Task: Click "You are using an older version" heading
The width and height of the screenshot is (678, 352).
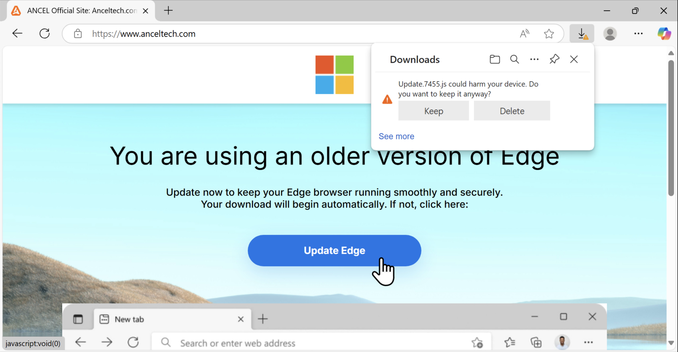Action: (335, 156)
